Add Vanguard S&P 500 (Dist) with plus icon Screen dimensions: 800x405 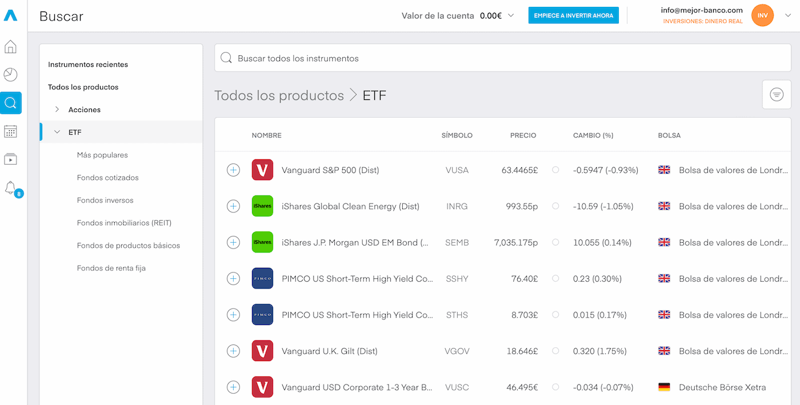click(233, 170)
